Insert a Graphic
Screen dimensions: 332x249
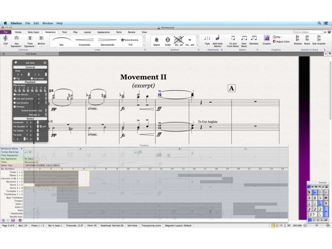(x=267, y=40)
